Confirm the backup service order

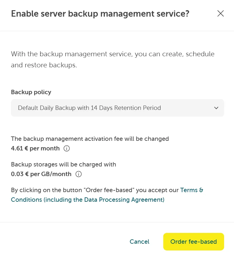pos(194,241)
